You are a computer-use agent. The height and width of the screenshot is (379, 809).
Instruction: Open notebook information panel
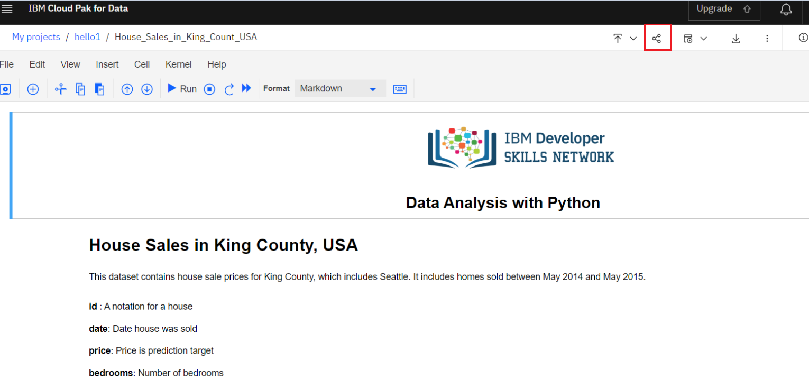[803, 38]
